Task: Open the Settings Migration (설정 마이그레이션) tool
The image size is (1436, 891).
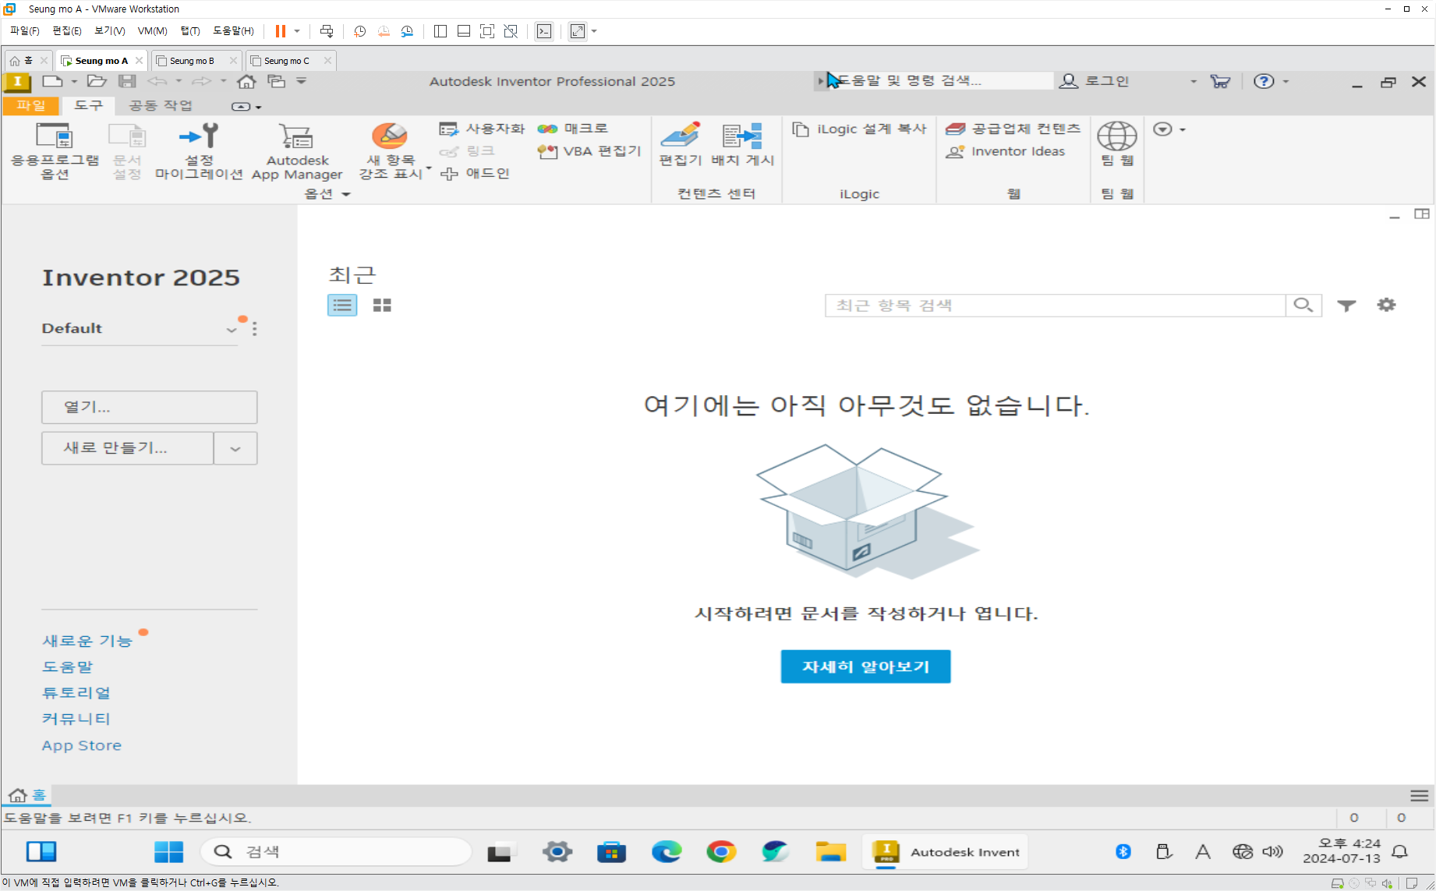Action: click(199, 151)
